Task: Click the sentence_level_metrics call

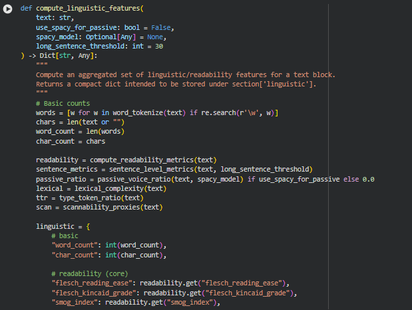Action: pyautogui.click(x=137, y=169)
